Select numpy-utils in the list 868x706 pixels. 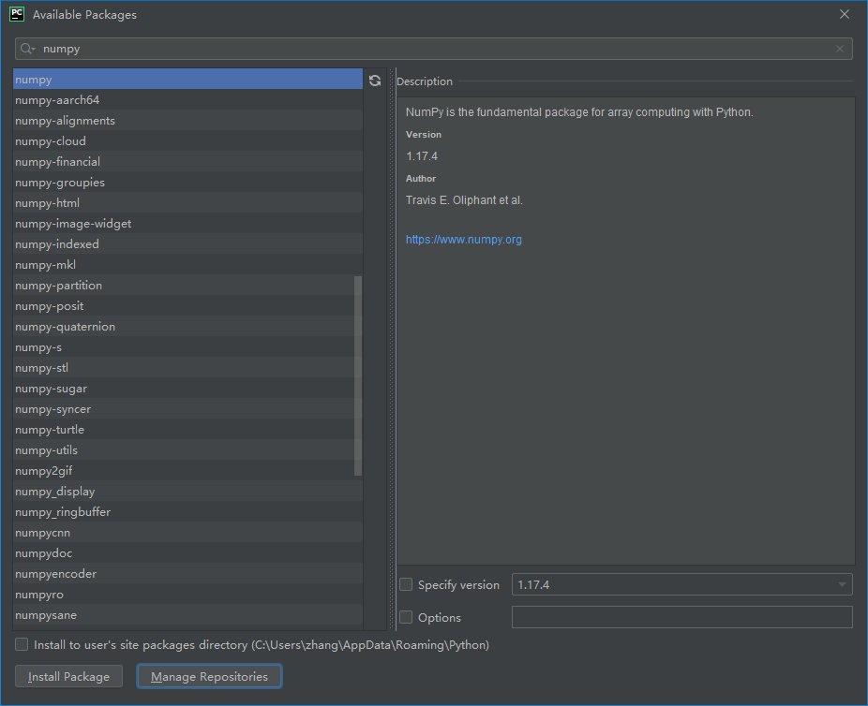pos(187,450)
